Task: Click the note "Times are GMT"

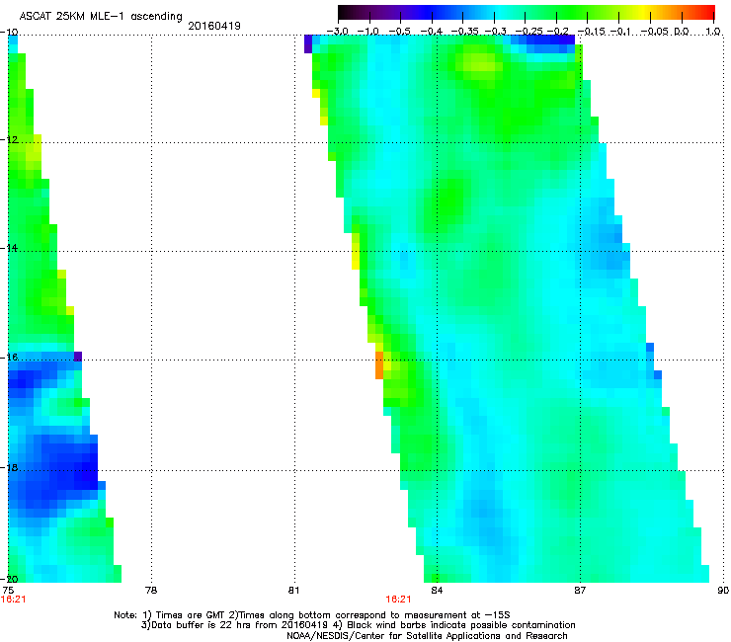Action: [x=190, y=615]
